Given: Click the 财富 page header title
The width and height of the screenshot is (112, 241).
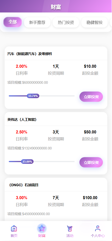Looking at the screenshot, I should [56, 7].
